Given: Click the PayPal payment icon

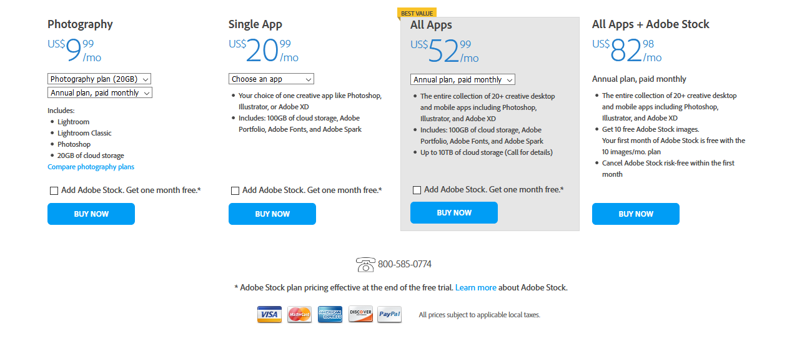Looking at the screenshot, I should 390,314.
